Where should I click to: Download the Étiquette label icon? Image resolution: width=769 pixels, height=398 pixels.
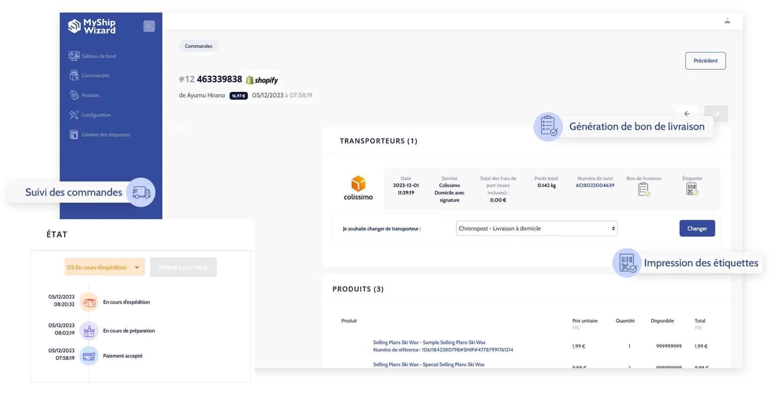click(692, 189)
